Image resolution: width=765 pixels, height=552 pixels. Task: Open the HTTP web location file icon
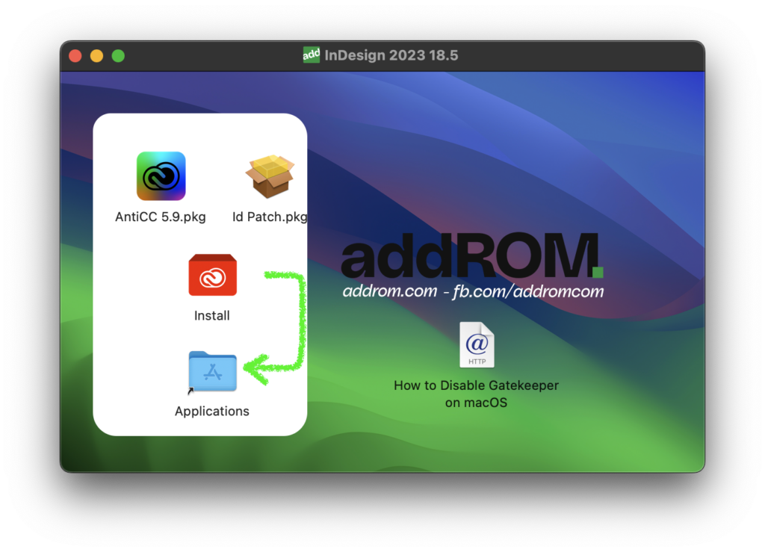click(477, 345)
